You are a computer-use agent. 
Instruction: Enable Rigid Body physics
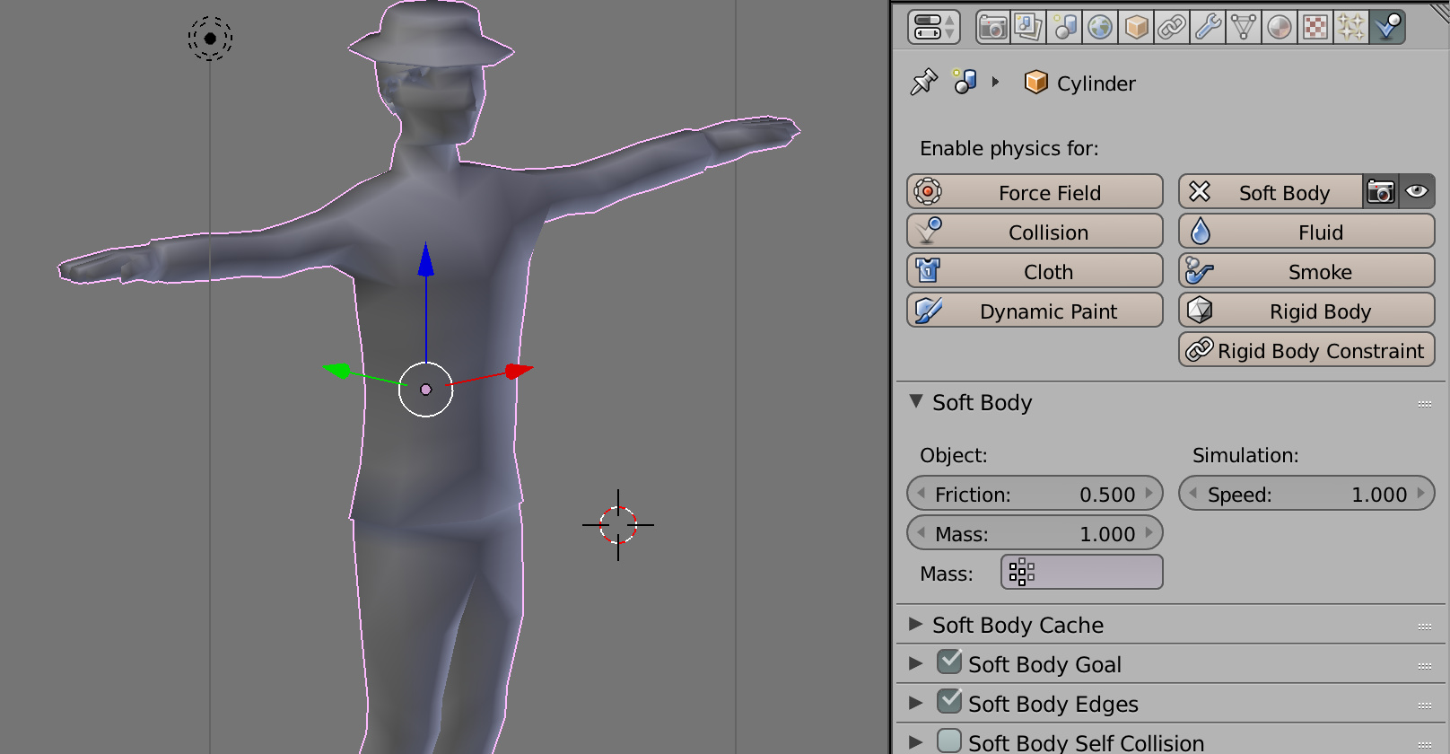[1306, 311]
